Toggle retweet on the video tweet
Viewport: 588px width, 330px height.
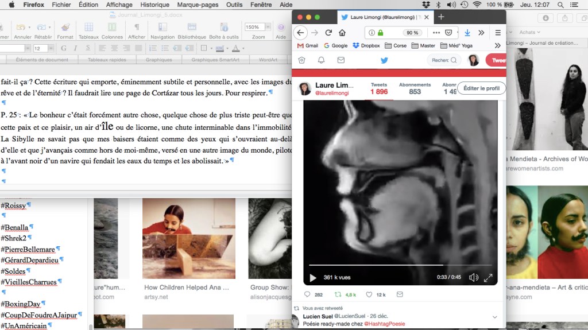tap(338, 294)
